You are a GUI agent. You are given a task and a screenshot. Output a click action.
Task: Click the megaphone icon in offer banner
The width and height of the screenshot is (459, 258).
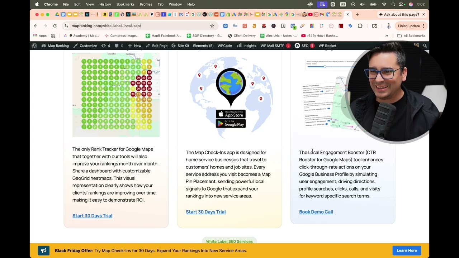43,250
